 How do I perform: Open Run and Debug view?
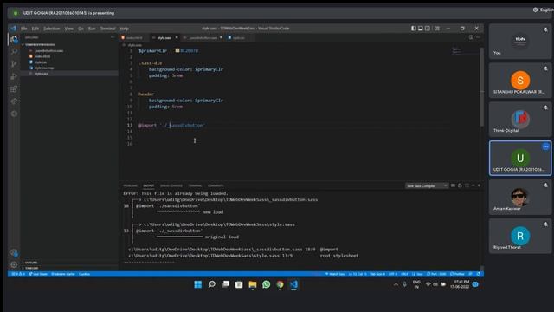tap(14, 76)
